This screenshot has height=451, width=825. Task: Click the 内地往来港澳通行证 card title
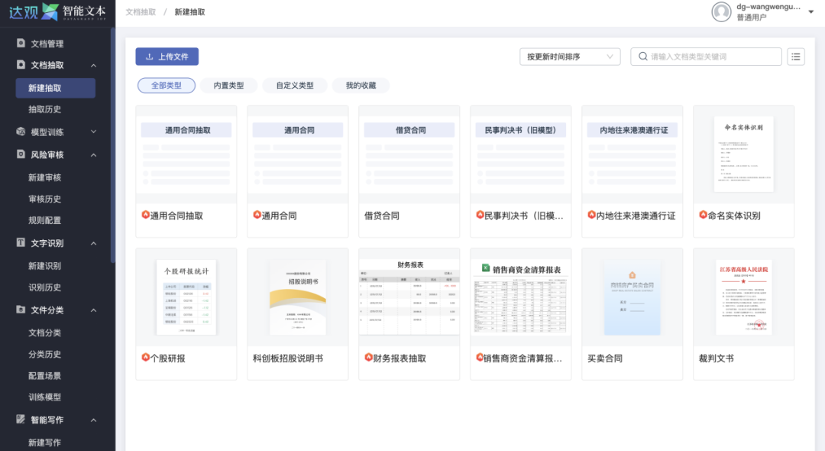(636, 216)
